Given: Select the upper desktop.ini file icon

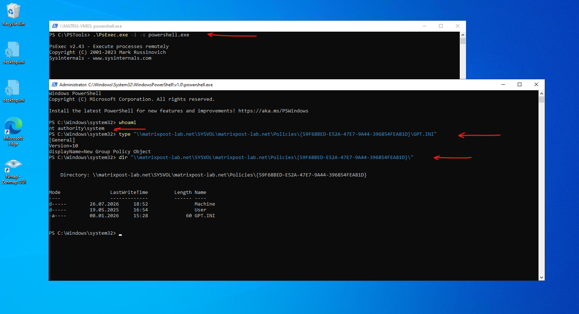Looking at the screenshot, I should [x=13, y=53].
